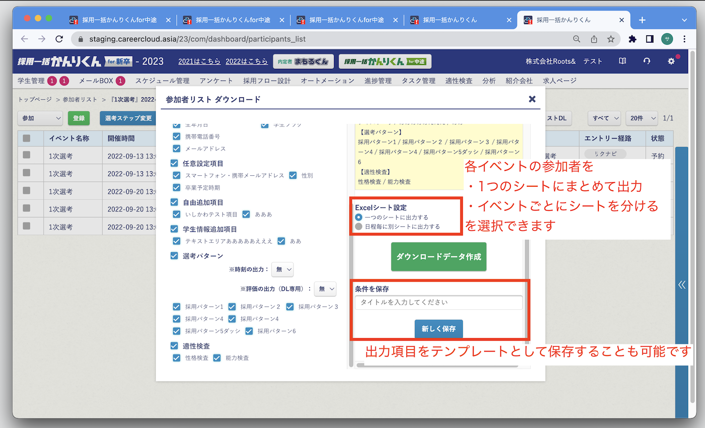Image resolution: width=705 pixels, height=428 pixels.
Task: Bookmark this page with the star icon
Action: point(611,39)
